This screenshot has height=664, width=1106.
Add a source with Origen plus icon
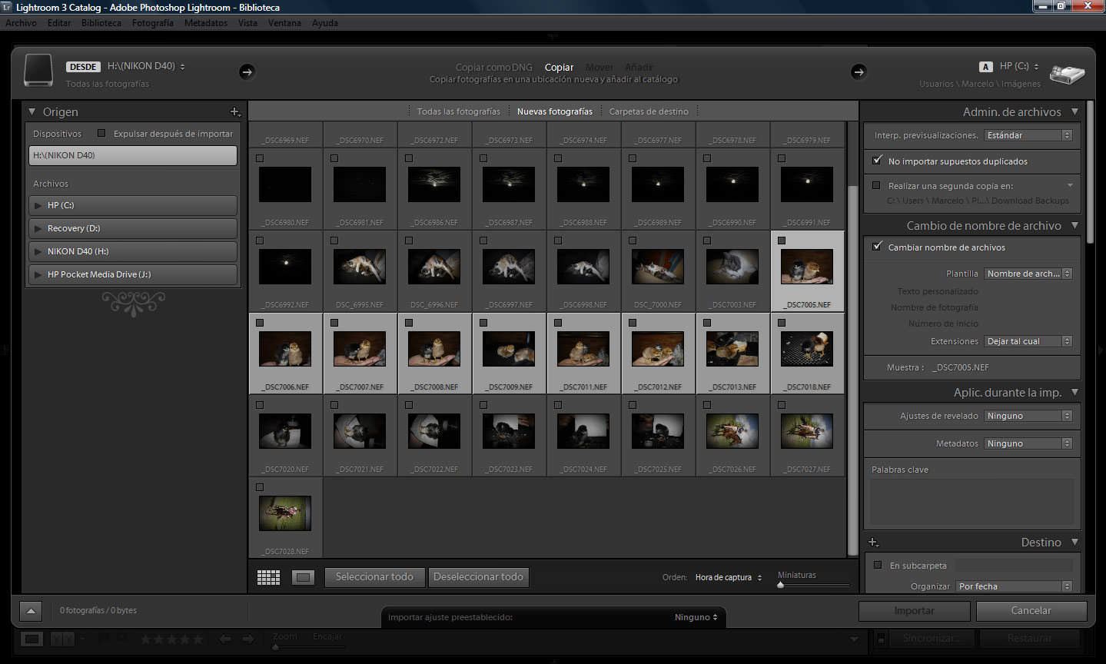235,112
